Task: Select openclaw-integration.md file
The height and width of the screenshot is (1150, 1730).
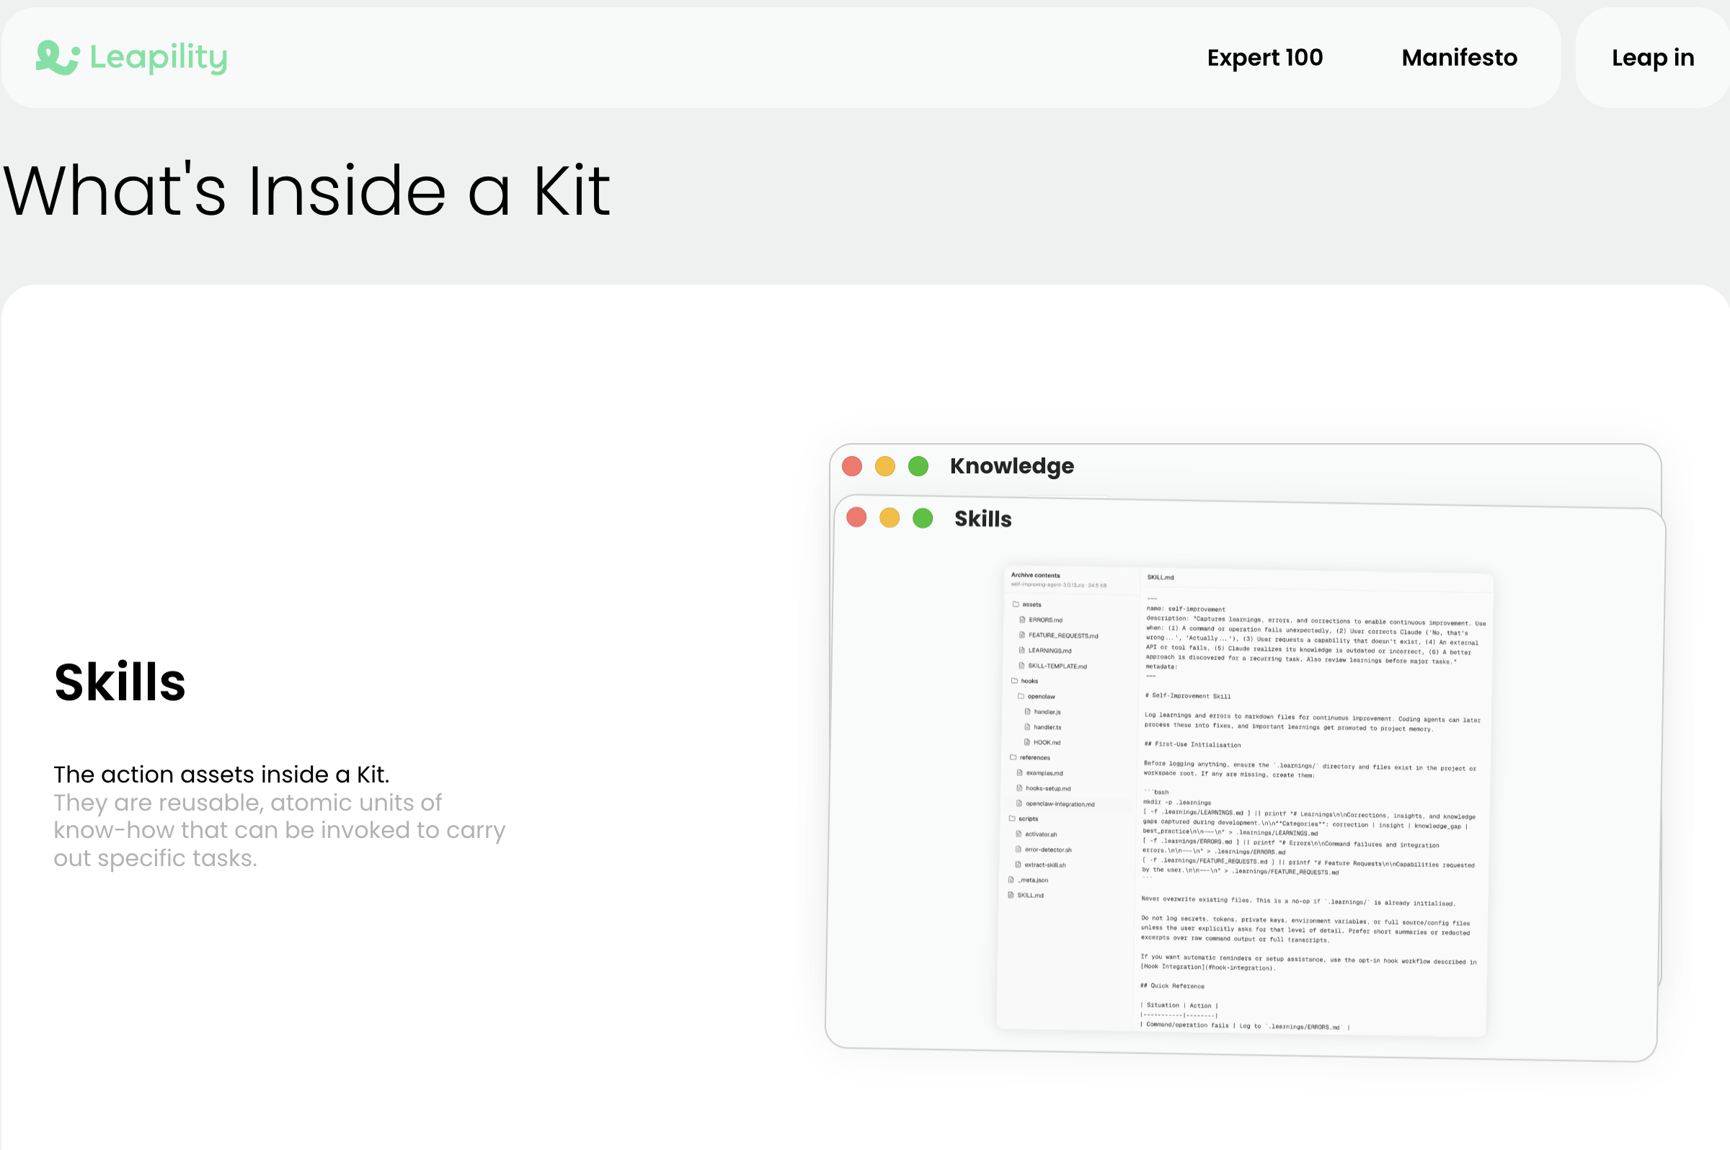Action: point(1055,804)
